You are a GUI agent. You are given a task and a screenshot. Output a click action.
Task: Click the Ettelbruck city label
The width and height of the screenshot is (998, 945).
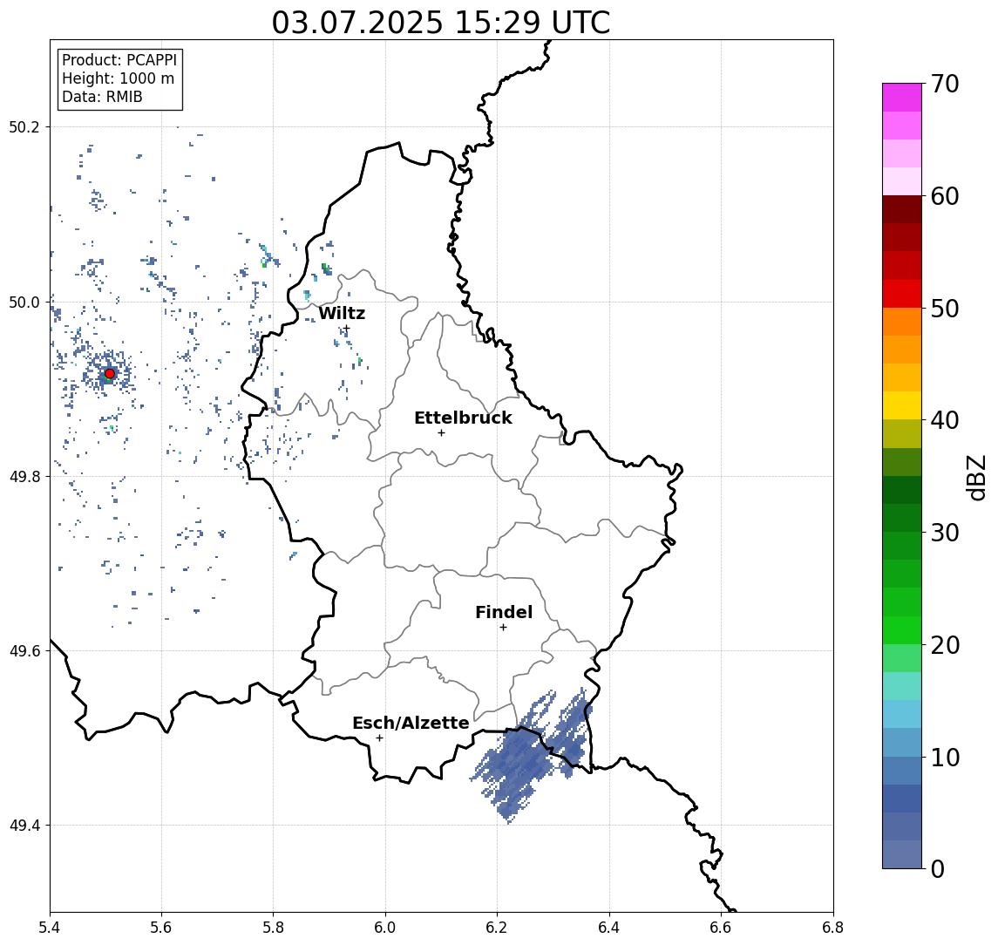(x=463, y=418)
